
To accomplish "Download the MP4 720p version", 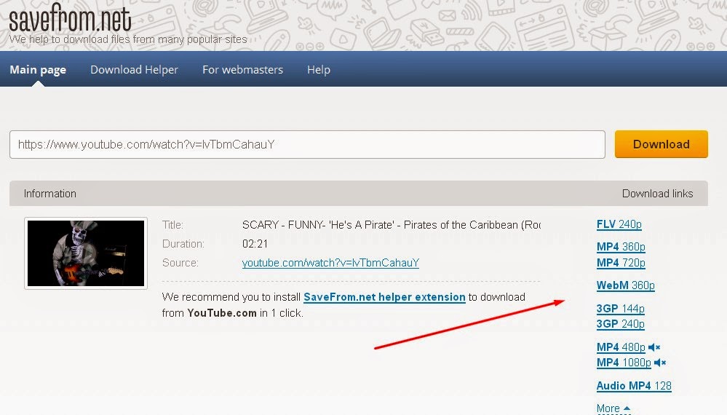I will tap(621, 263).
